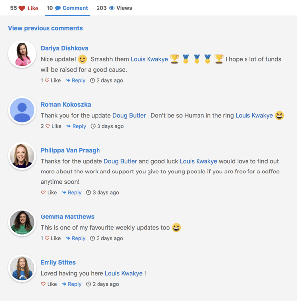Screen dimensions: 297x301
Task: Click the eye icon beside Views
Action: coord(112,8)
